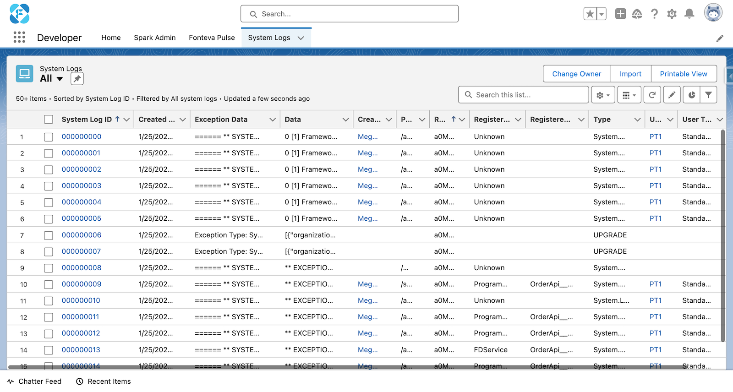Select the checkbox for log 000000003
The height and width of the screenshot is (392, 733).
[x=49, y=186]
